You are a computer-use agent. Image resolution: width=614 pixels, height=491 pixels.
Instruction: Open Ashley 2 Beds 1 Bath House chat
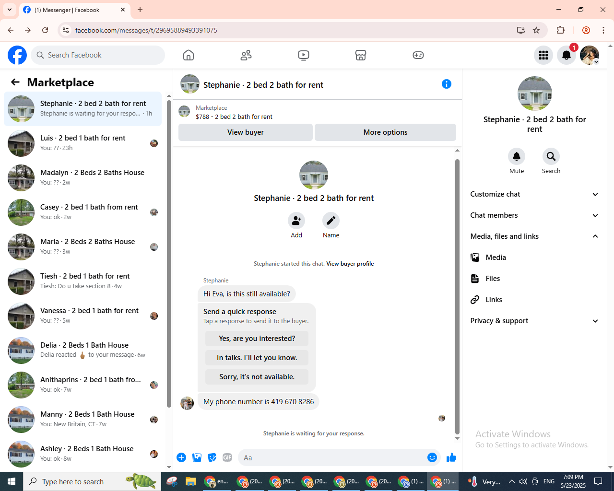pos(83,454)
